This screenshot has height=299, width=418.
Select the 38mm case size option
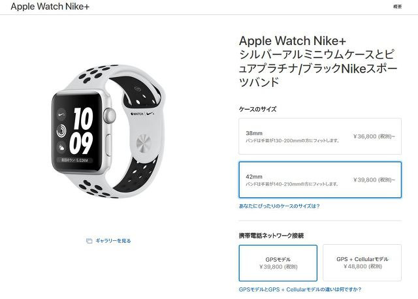point(320,136)
